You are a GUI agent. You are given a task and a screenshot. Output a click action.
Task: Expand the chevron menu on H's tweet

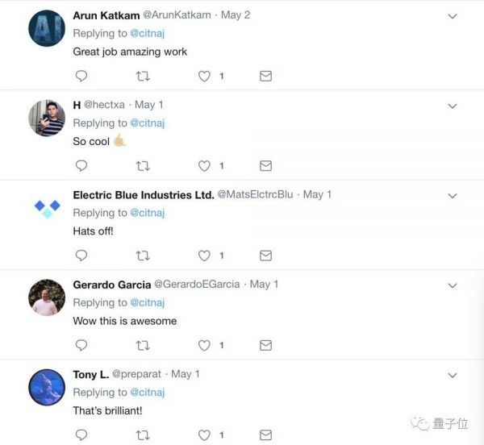coord(453,106)
